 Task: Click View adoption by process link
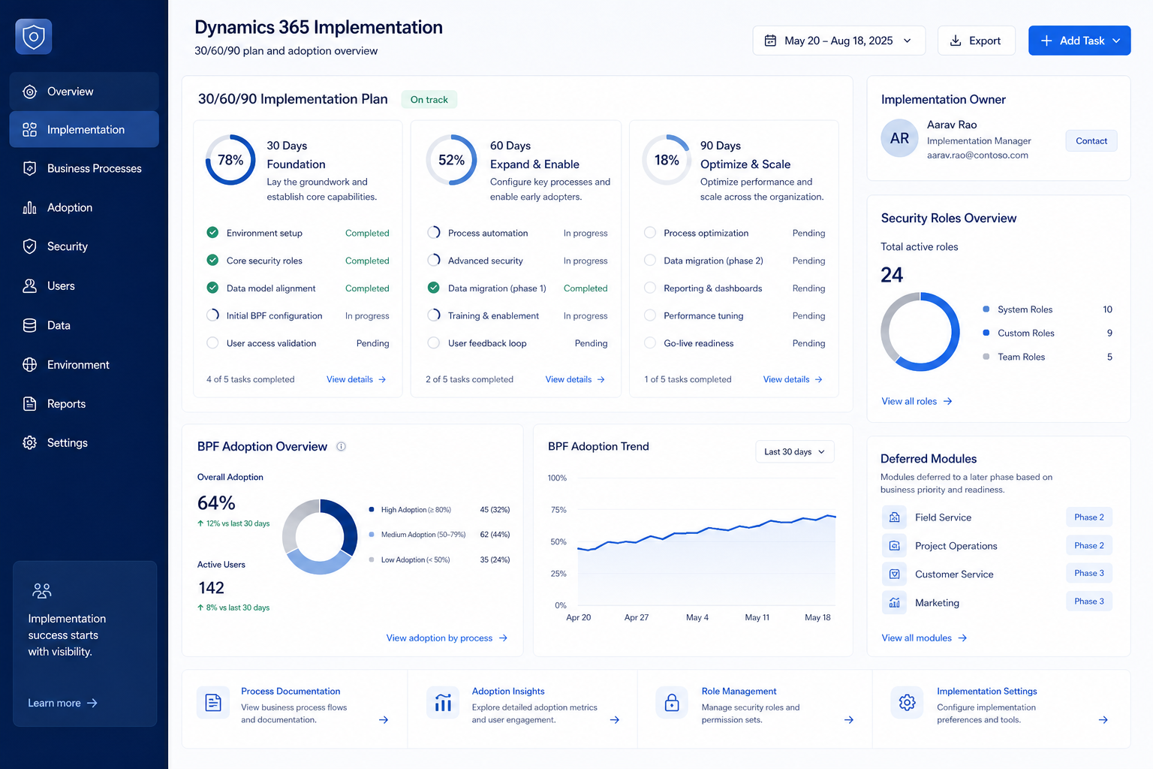point(447,638)
